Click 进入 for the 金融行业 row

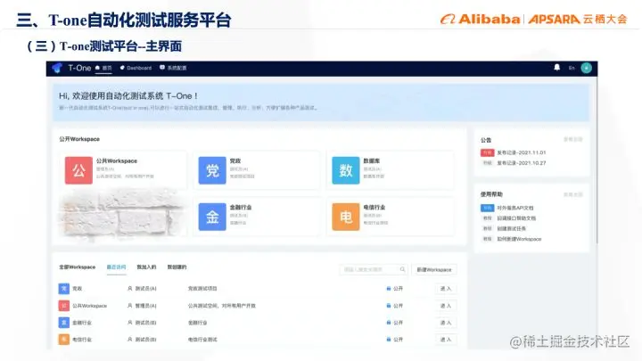pyautogui.click(x=446, y=323)
